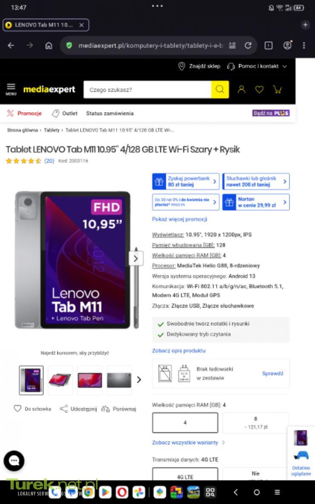Open the mediaexpert hamburger menu

point(11,90)
